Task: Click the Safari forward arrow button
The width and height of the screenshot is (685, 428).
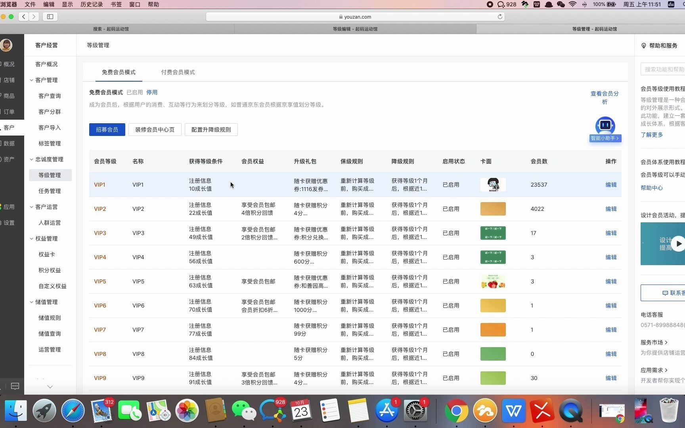Action: [x=34, y=17]
